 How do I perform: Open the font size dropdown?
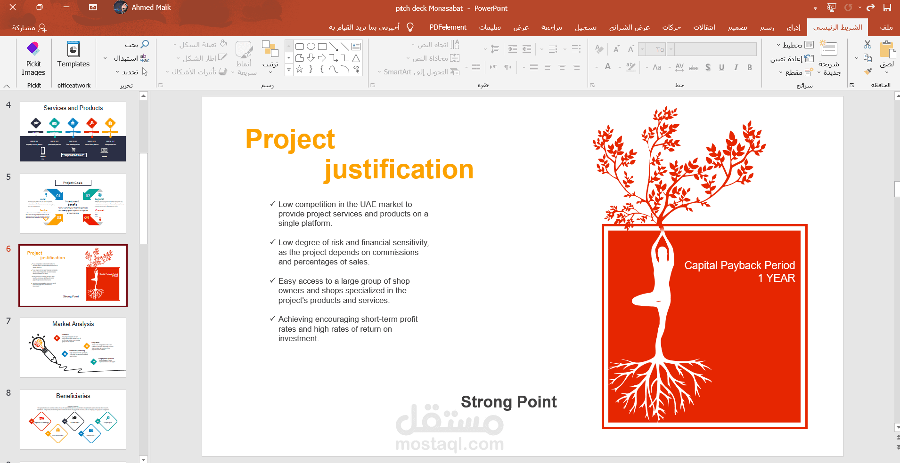click(x=642, y=49)
